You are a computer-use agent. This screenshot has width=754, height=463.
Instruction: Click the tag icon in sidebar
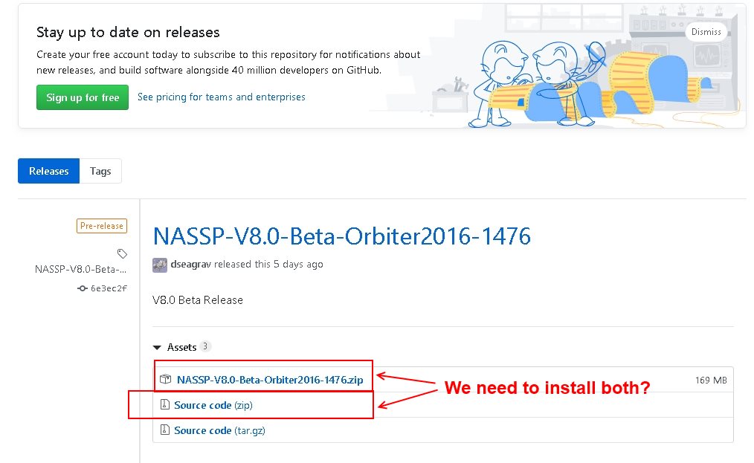click(122, 253)
